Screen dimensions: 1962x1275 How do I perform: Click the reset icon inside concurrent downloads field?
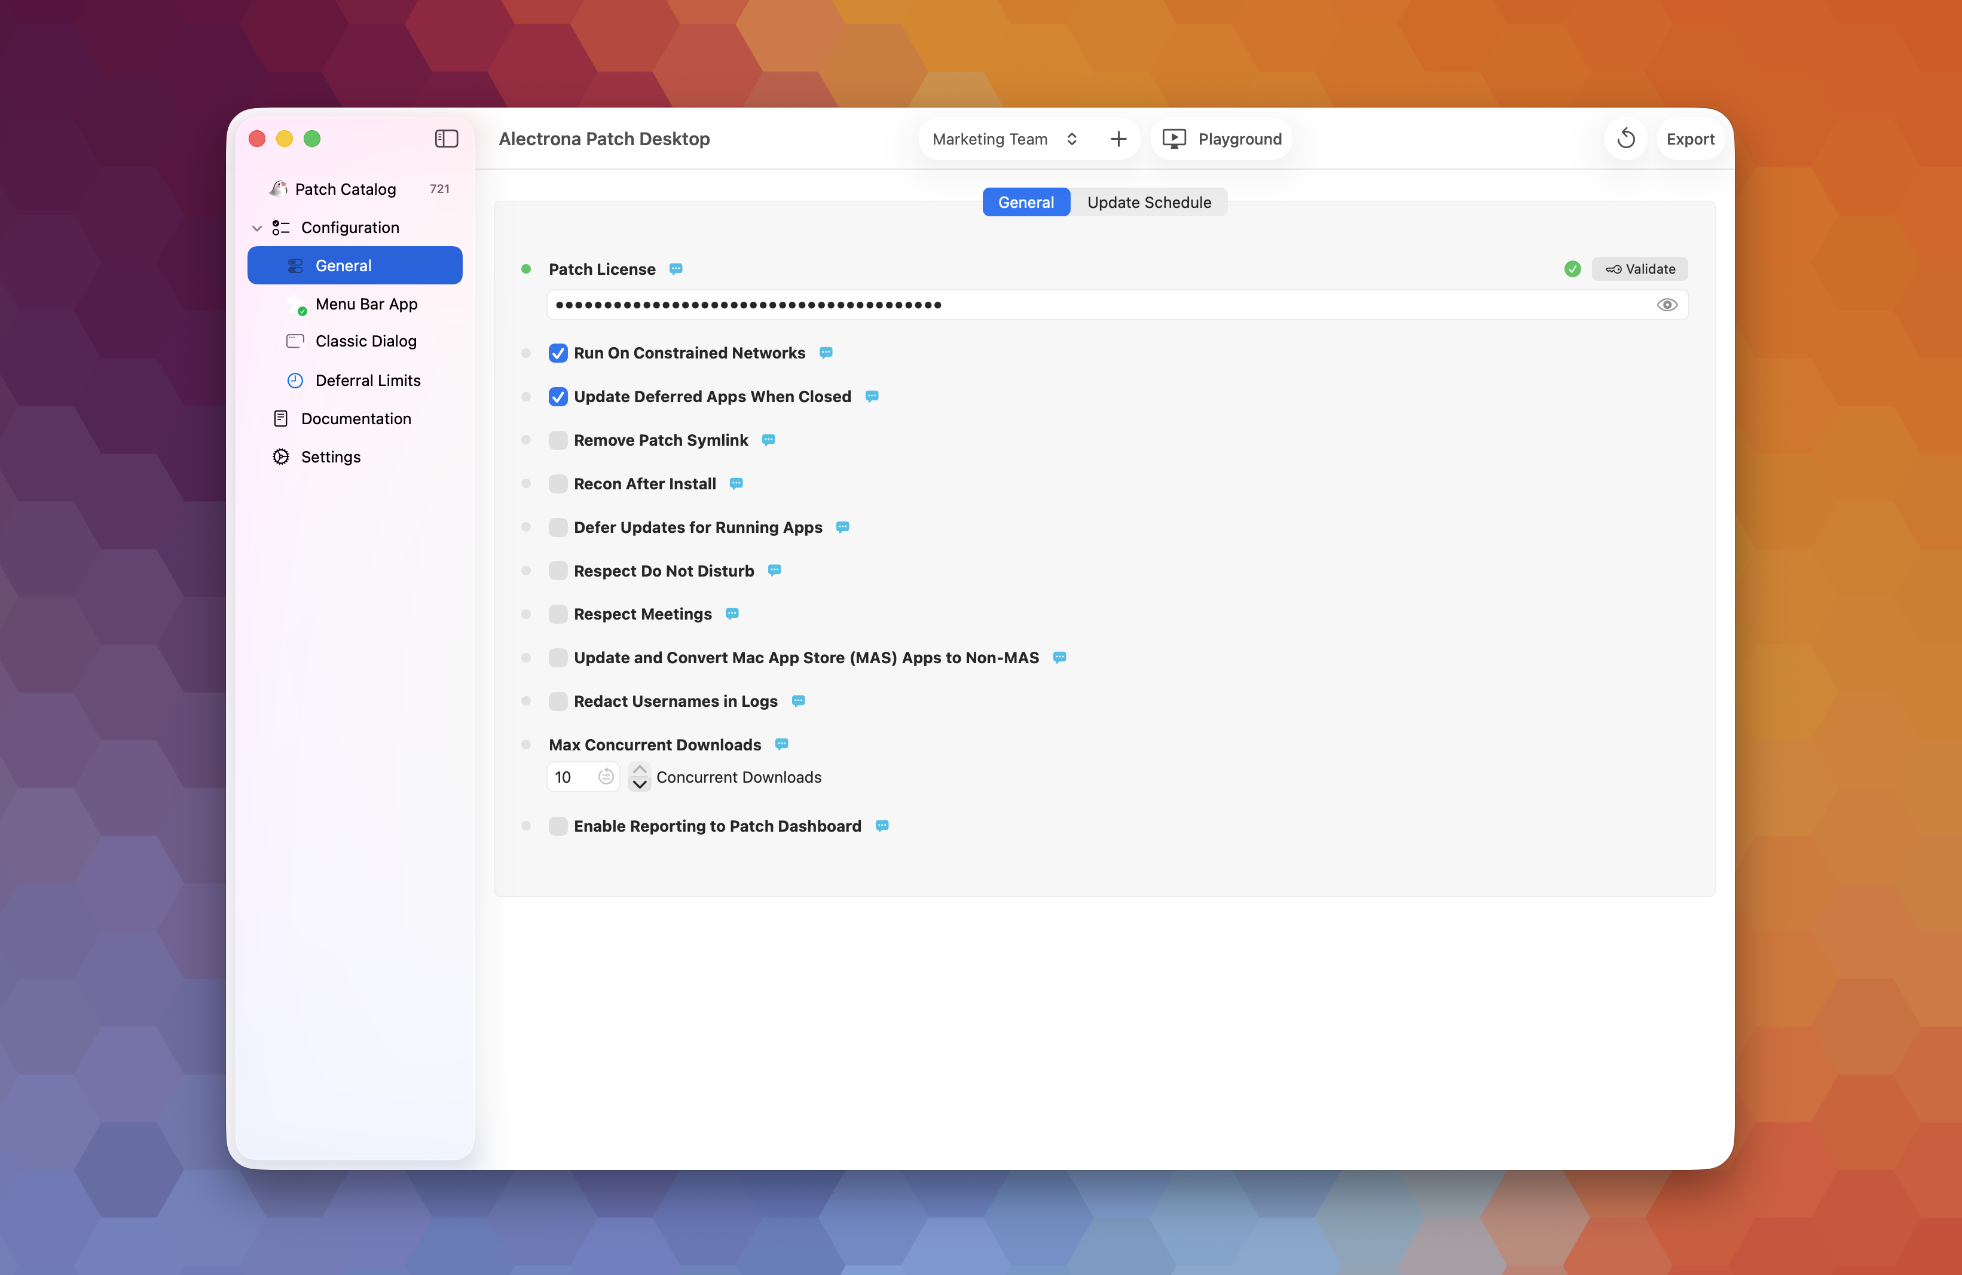[x=606, y=776]
